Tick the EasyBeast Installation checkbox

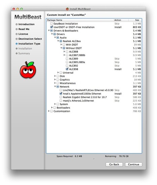[51, 24]
